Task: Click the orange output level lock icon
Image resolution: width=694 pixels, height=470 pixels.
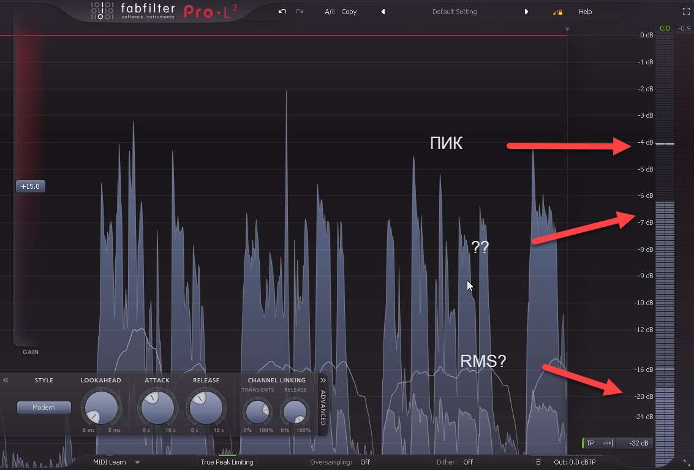Action: 557,12
